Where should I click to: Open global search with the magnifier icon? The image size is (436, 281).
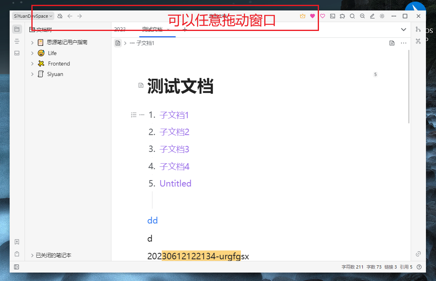tap(352, 16)
